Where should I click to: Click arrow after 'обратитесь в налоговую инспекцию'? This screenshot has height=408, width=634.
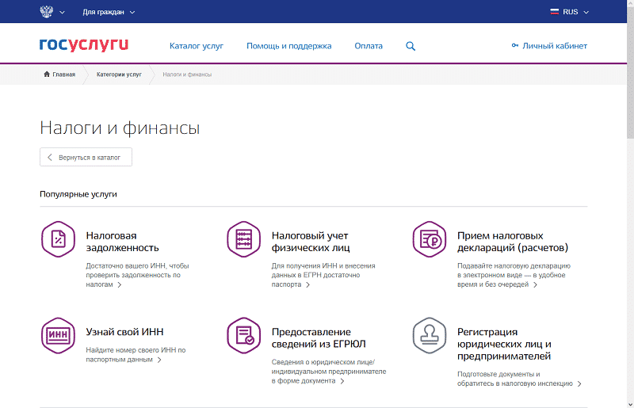(579, 383)
